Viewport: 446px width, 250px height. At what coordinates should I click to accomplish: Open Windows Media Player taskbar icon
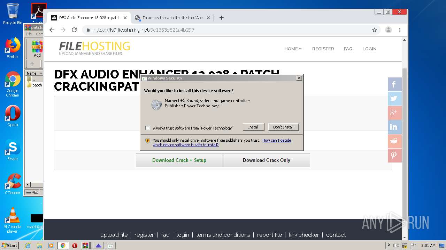(51, 245)
